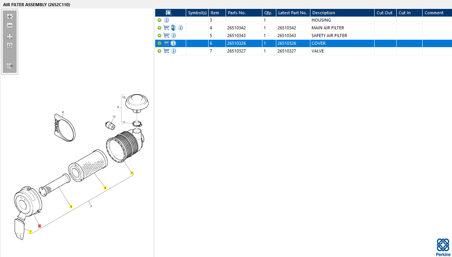Click callout 2 on the assembly line
Screen dimensions: 452x257
(x=91, y=206)
